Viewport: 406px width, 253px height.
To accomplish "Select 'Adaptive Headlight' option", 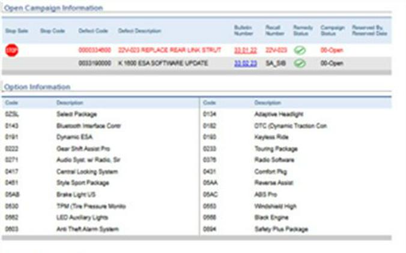I will click(279, 115).
